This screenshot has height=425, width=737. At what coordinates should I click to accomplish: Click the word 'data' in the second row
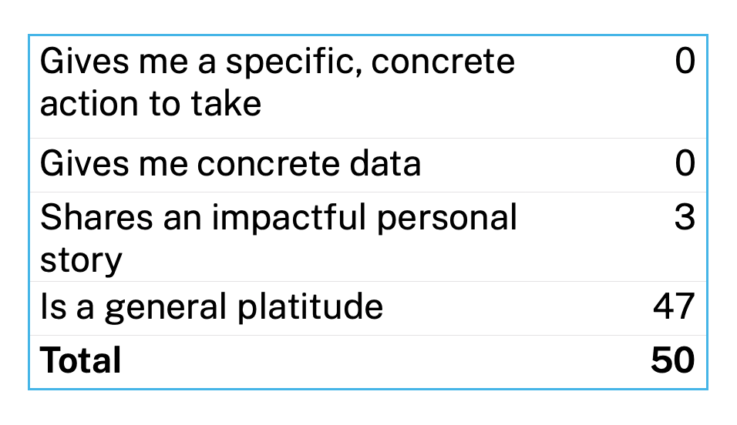click(385, 164)
